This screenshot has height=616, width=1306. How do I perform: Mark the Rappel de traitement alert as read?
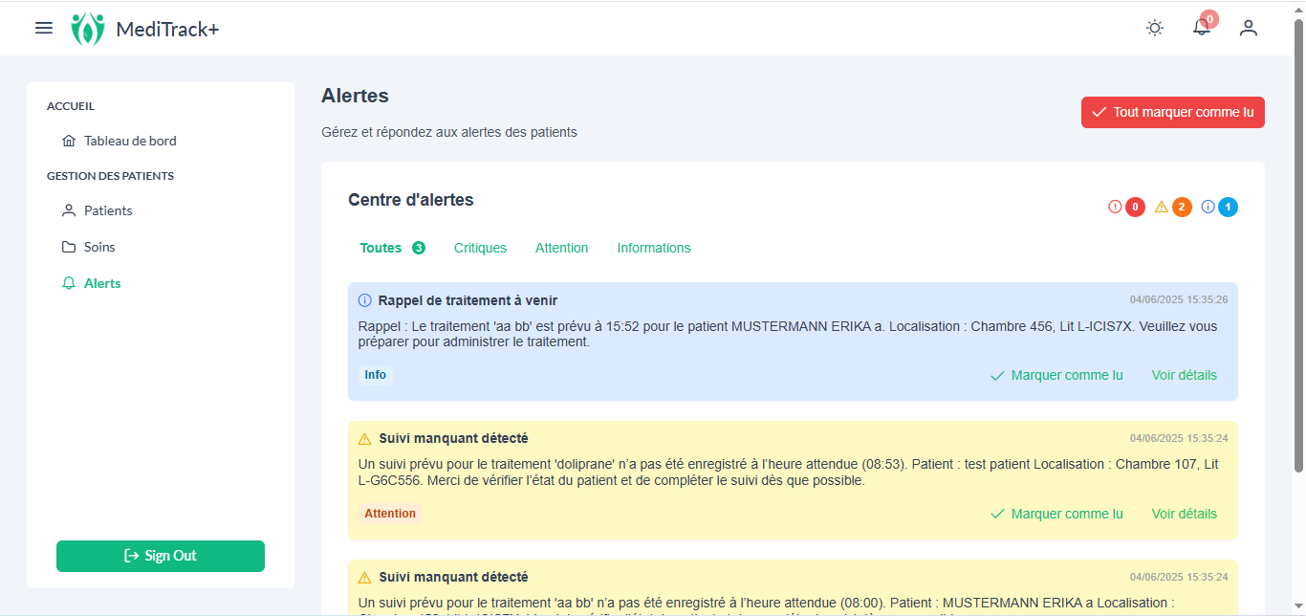tap(1056, 375)
